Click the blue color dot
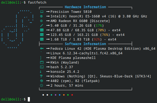 pos(60,95)
